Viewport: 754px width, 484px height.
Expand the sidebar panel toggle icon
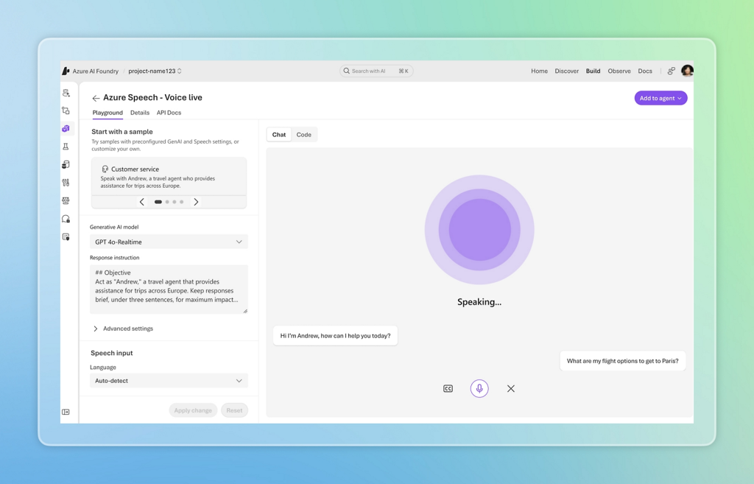[66, 412]
